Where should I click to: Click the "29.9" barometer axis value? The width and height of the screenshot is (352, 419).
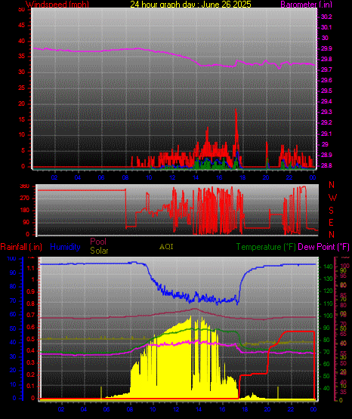(x=326, y=48)
